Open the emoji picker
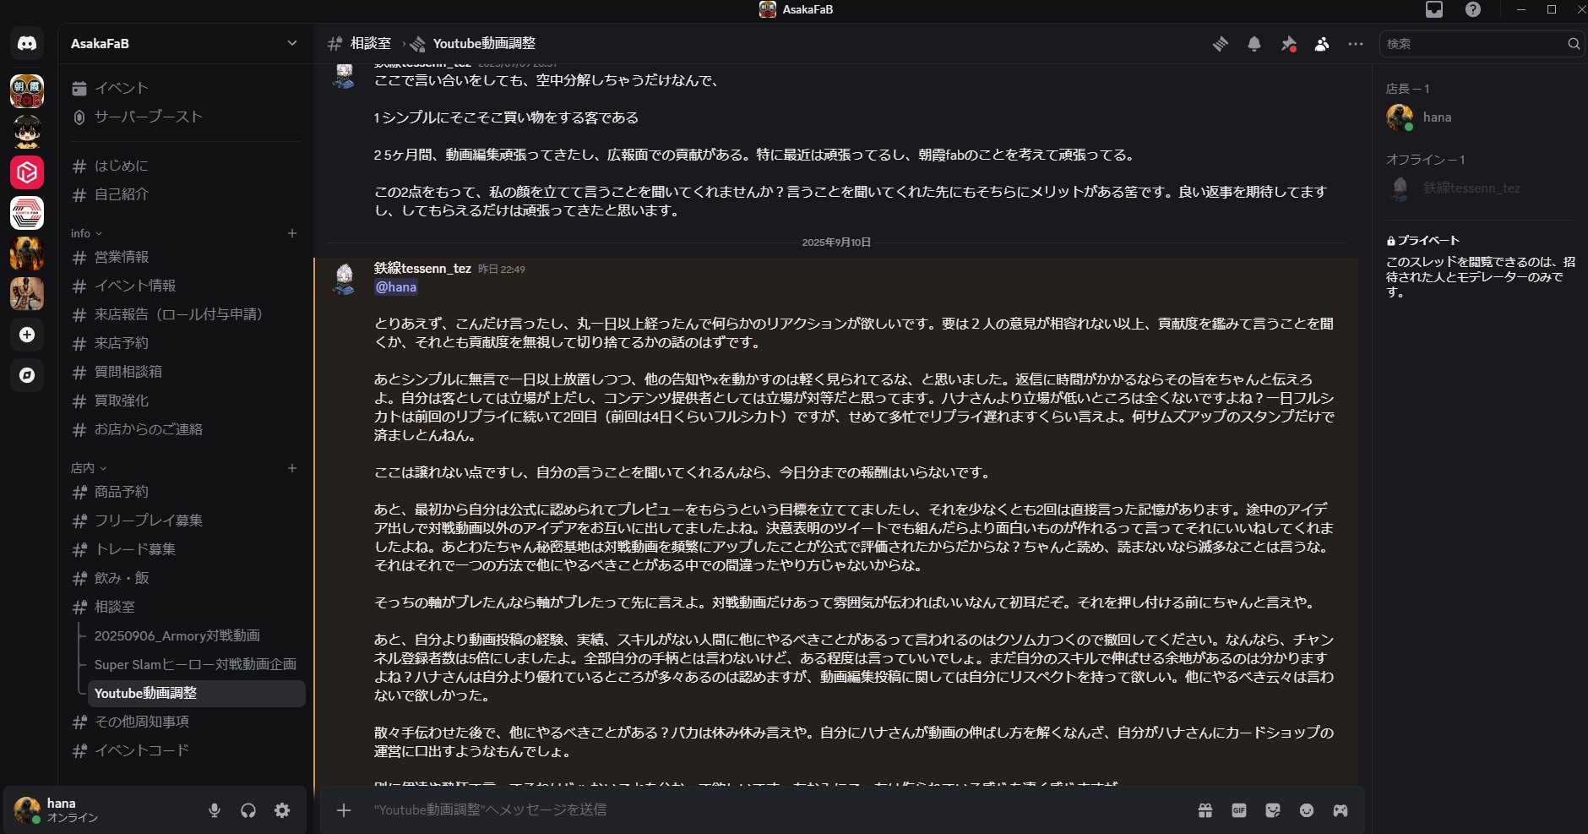1588x834 pixels. [1307, 810]
